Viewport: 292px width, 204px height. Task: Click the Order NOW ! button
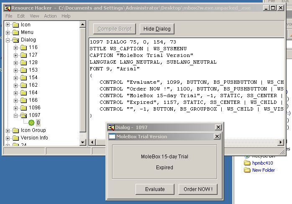(198, 189)
